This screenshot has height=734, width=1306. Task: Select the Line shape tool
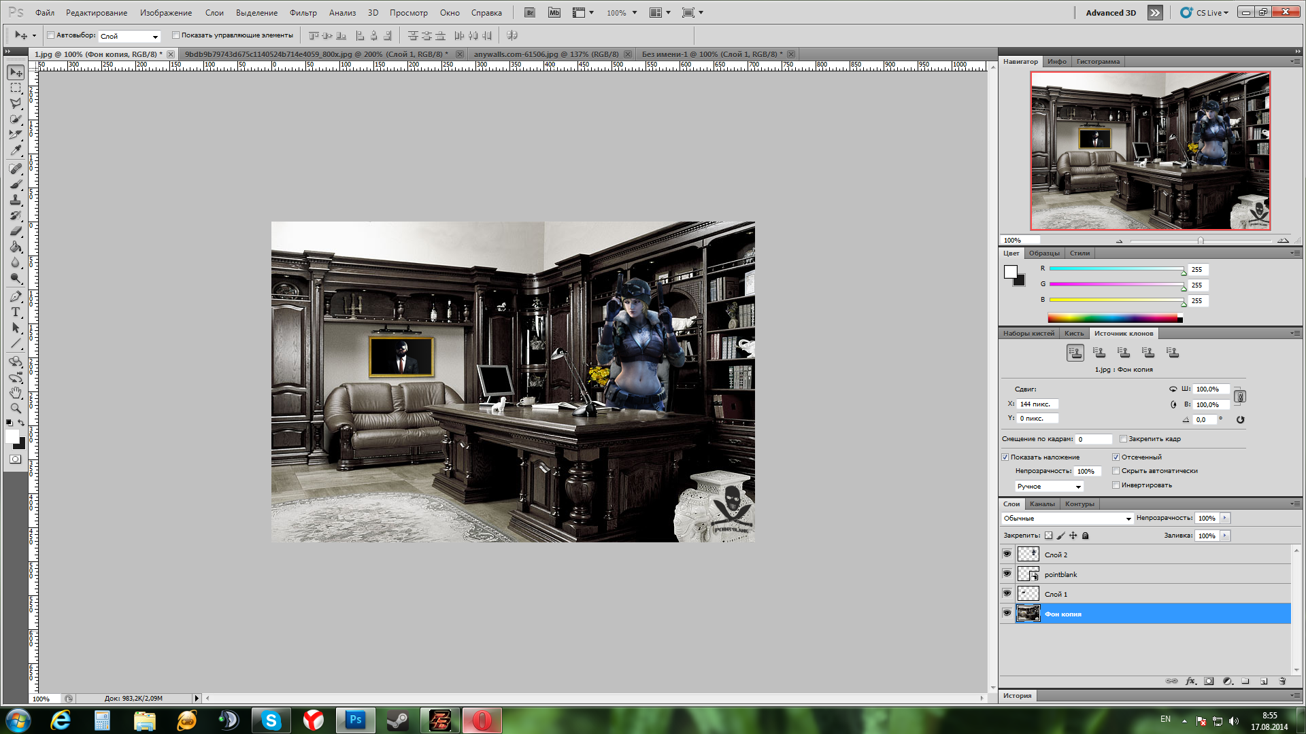[x=16, y=343]
